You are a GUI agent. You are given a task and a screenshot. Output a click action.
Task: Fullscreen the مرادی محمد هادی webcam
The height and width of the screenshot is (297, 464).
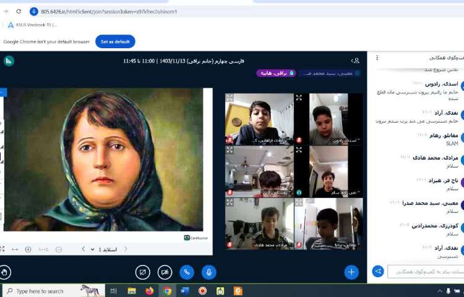230,202
